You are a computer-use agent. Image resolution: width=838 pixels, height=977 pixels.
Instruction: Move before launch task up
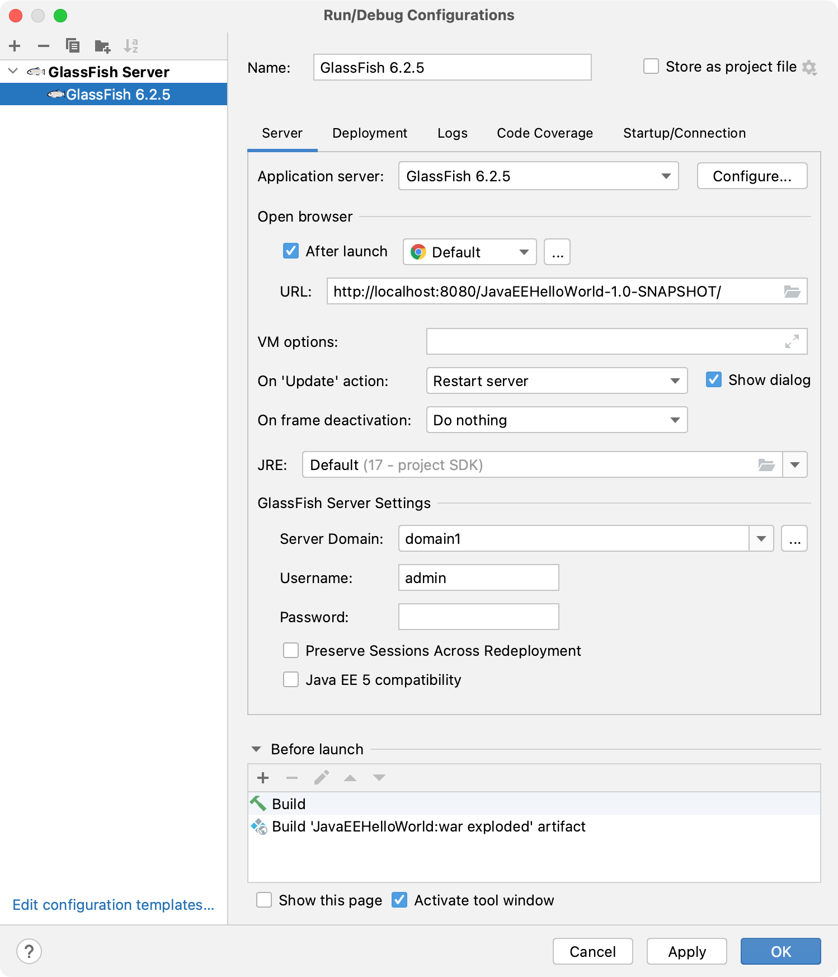pyautogui.click(x=350, y=778)
